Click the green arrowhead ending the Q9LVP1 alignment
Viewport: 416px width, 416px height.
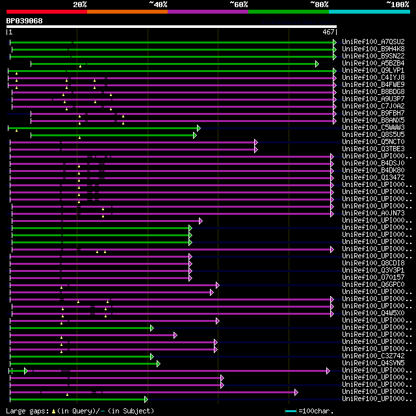[x=335, y=71]
